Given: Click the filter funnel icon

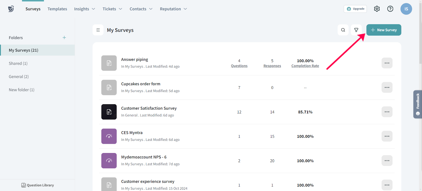Looking at the screenshot, I should [356, 30].
